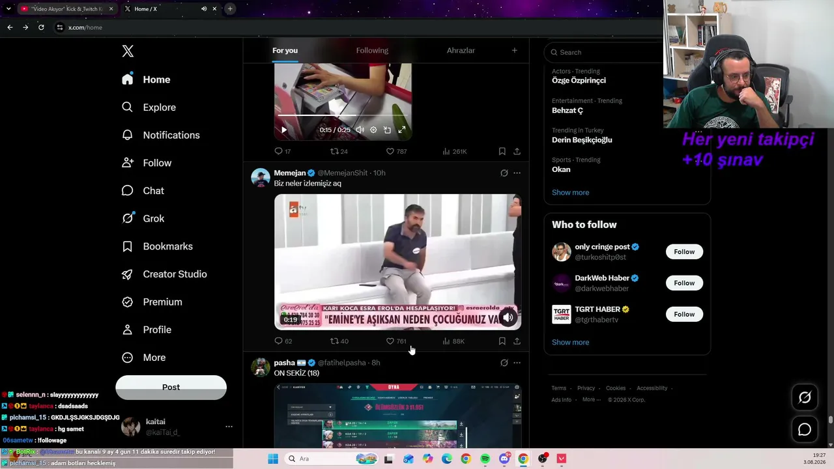Like Memejan's post with 761 likes
Viewport: 834px width, 469px height.
[396, 341]
